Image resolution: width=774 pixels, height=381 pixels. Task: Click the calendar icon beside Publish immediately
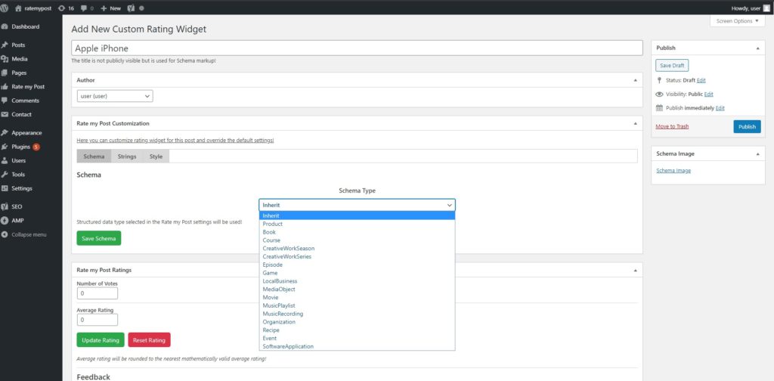pos(659,107)
